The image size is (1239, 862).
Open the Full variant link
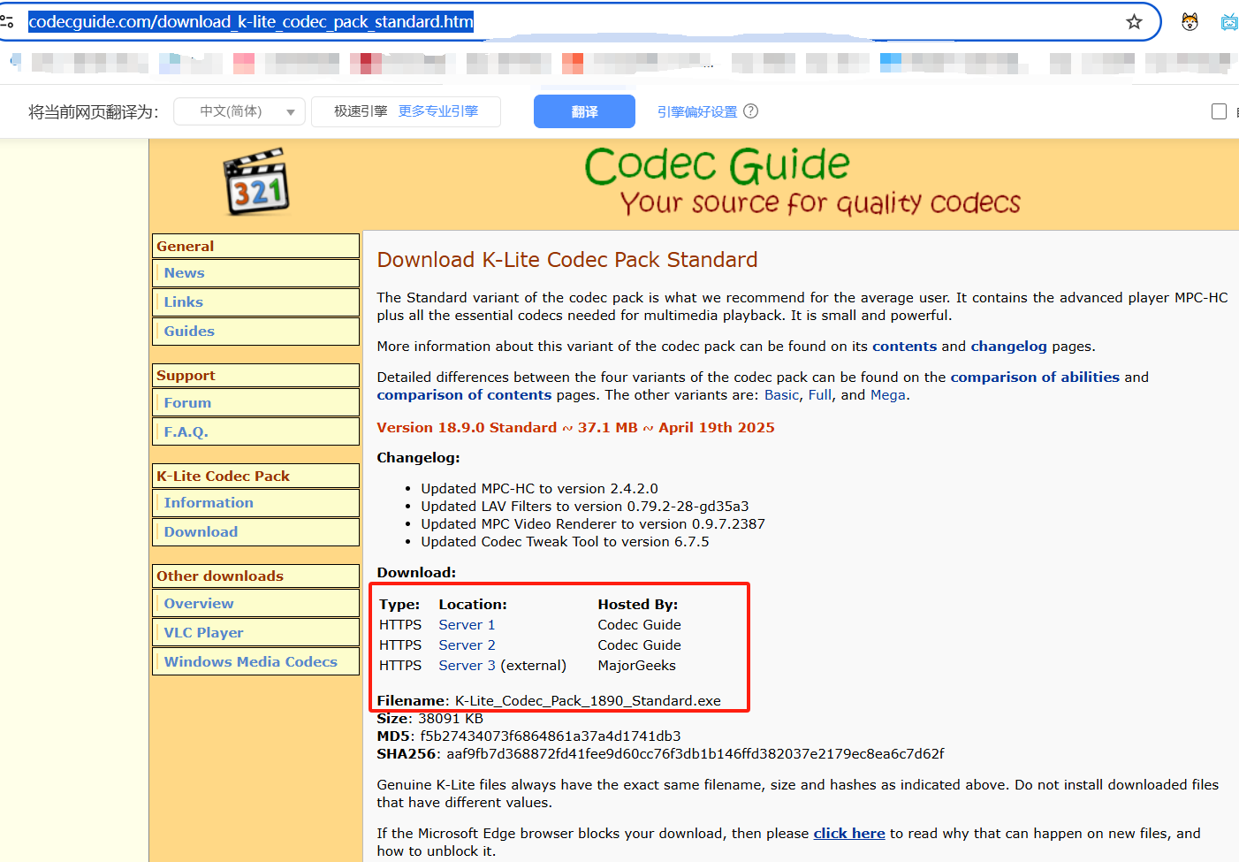[819, 395]
